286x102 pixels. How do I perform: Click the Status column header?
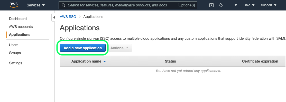click(x=170, y=61)
